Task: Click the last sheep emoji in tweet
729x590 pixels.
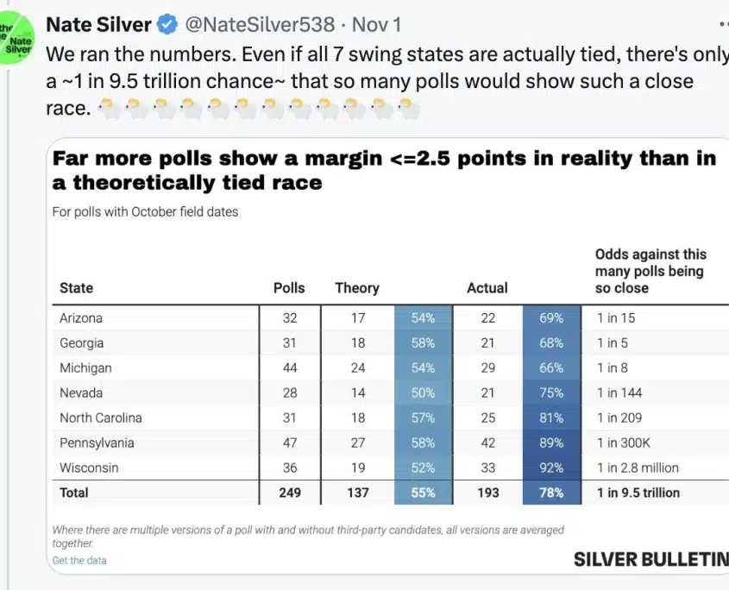Action: pyautogui.click(x=408, y=109)
